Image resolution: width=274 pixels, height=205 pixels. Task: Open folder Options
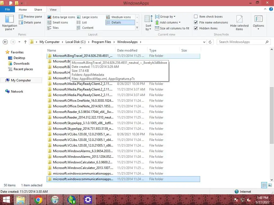[258, 23]
